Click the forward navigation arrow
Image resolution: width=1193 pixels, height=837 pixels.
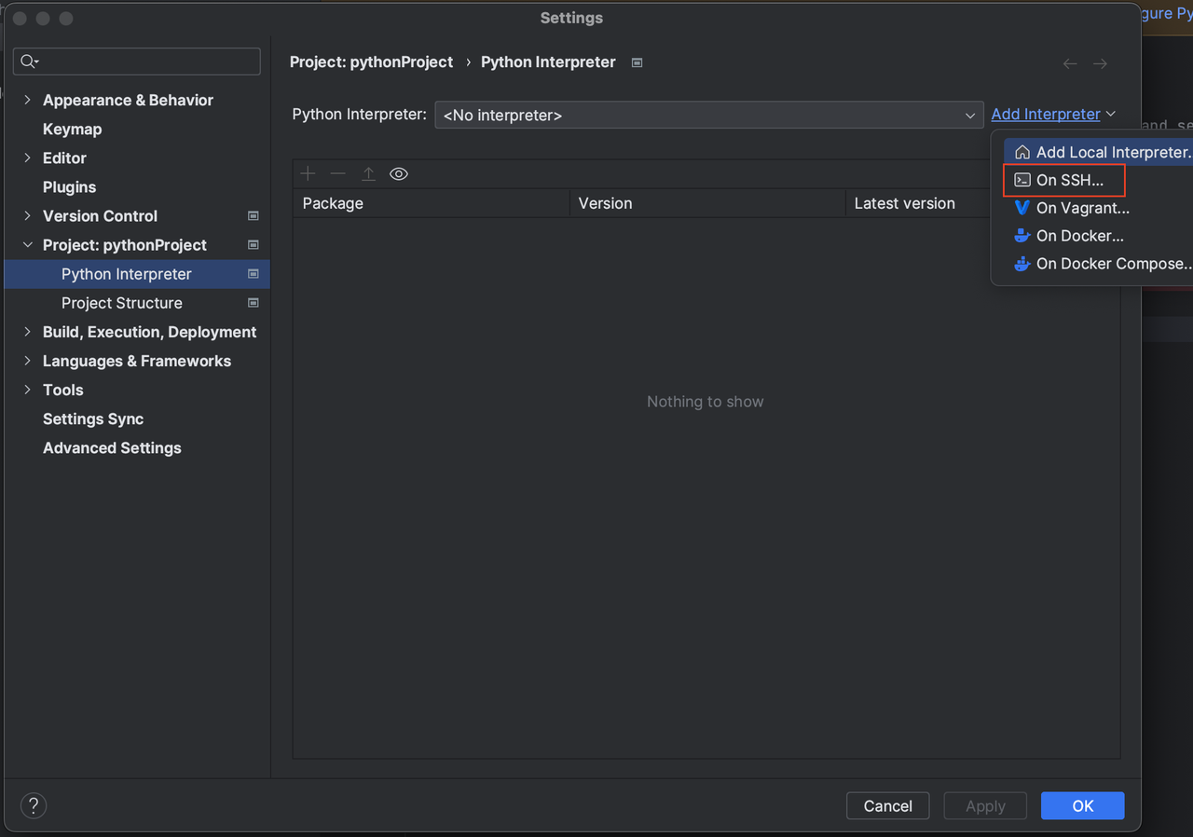click(x=1101, y=63)
